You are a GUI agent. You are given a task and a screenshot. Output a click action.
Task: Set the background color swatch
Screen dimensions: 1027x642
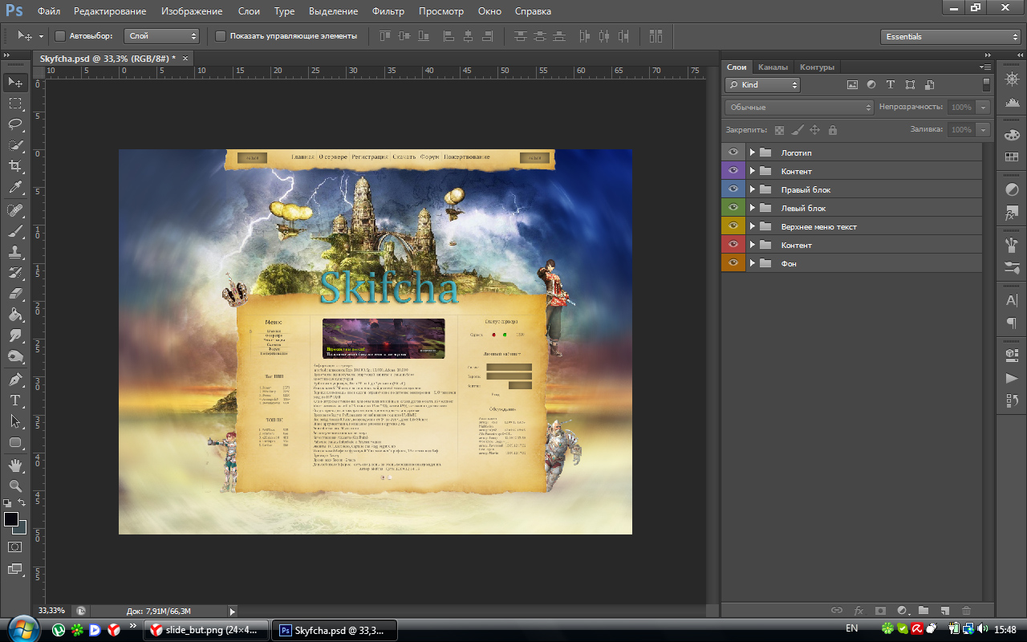(20, 528)
